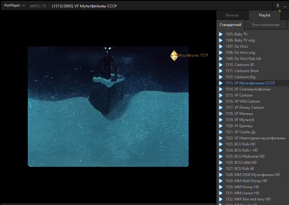
Task: Select highlighted text 1513. VF Мультфильмы СССР
Action: (x=250, y=83)
